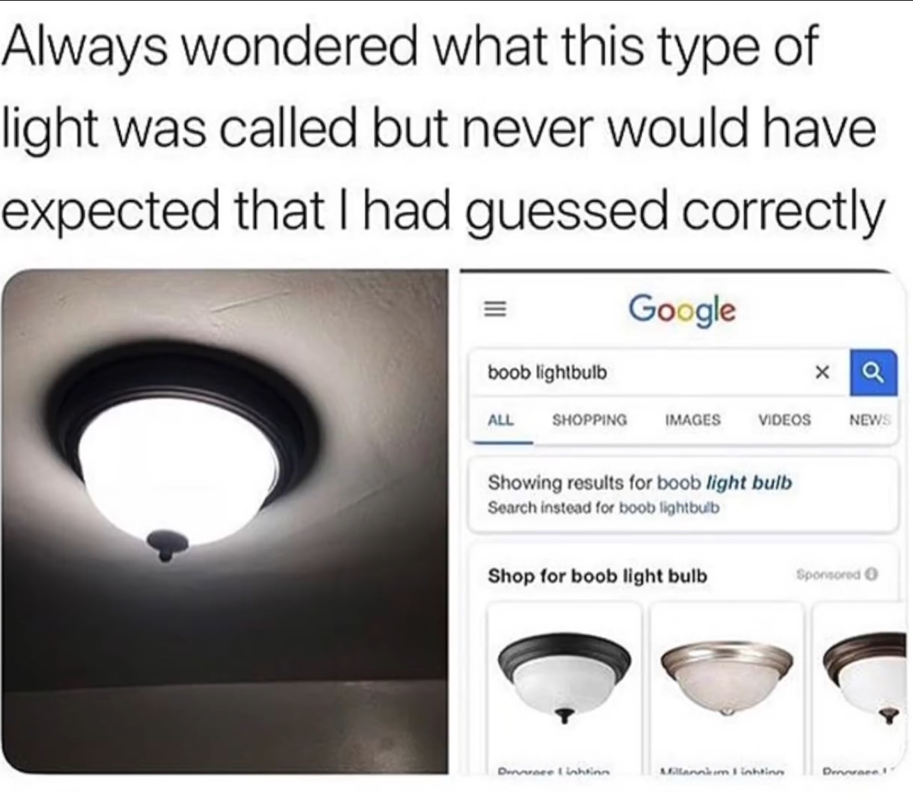The height and width of the screenshot is (799, 913).
Task: Switch to the Shopping tab
Action: click(x=590, y=420)
